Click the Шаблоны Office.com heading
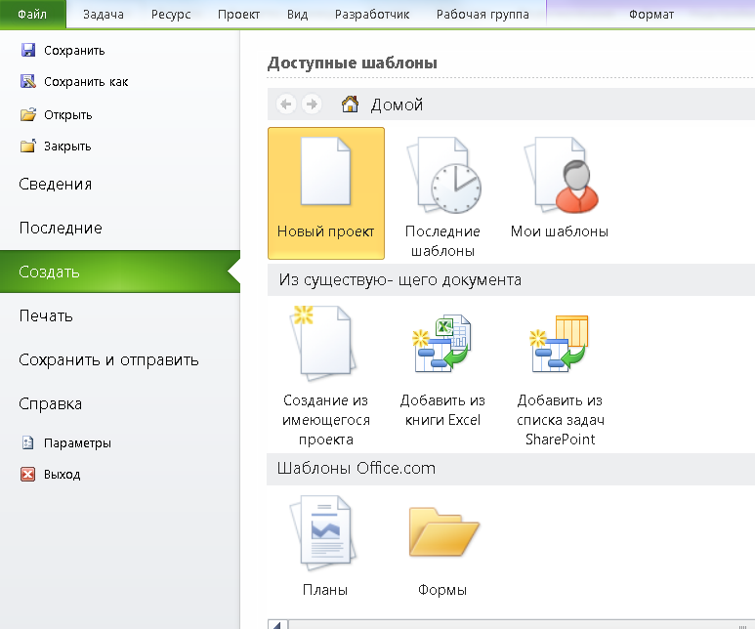The image size is (755, 629). click(x=357, y=468)
